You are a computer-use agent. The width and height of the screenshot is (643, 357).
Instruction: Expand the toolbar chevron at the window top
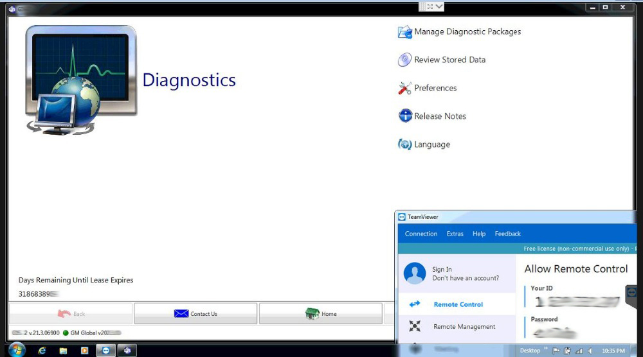click(x=439, y=6)
